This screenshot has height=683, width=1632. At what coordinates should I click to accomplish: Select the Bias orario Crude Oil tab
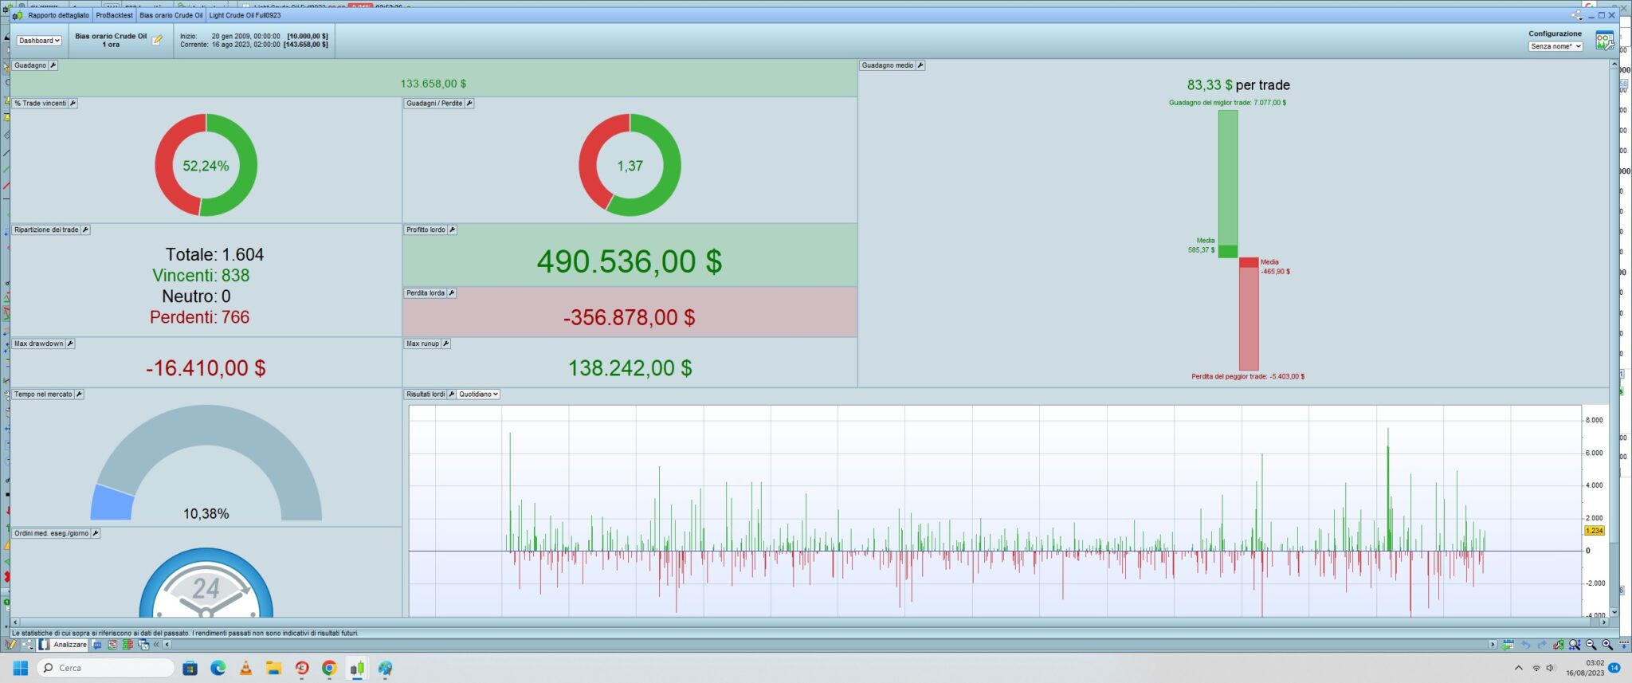point(171,15)
